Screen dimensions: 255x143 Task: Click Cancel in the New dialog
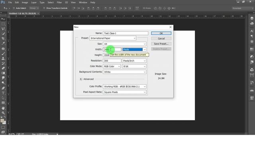click(161, 39)
